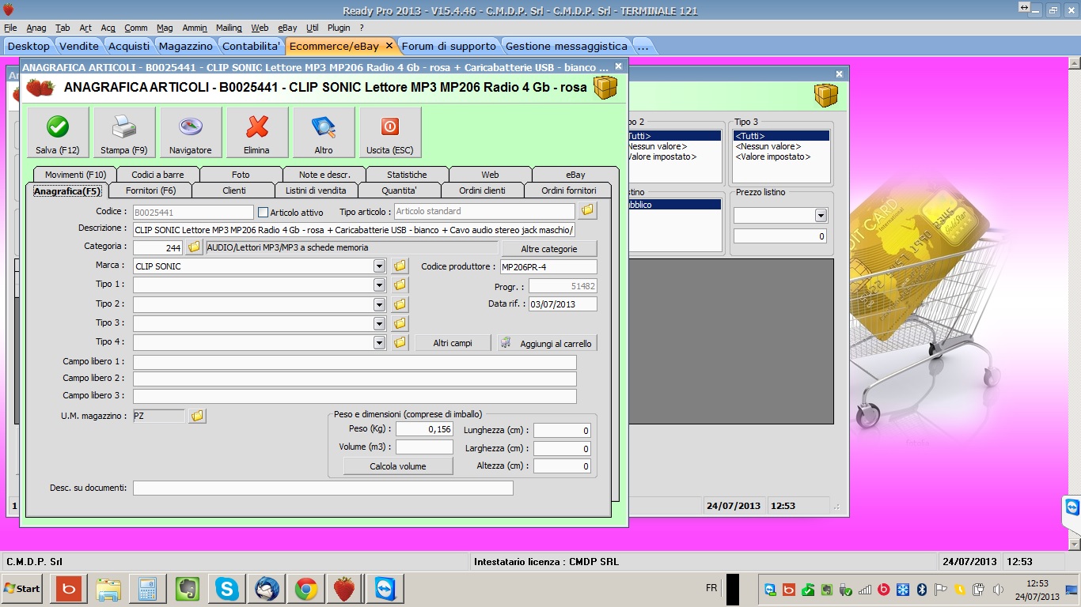
Task: Print using the Stampa (F9) button
Action: [x=124, y=133]
